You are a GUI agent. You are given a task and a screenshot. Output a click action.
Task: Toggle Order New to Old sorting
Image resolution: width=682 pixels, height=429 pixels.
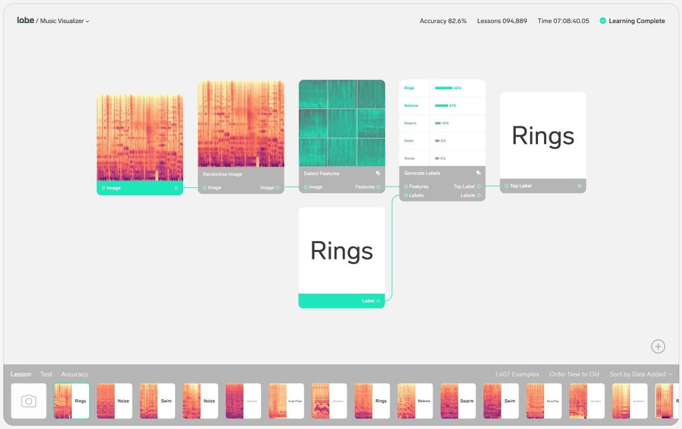coord(574,374)
